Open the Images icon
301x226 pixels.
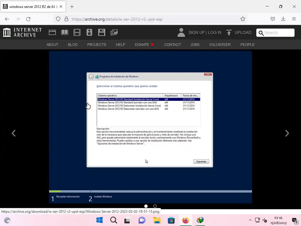[x=114, y=32]
